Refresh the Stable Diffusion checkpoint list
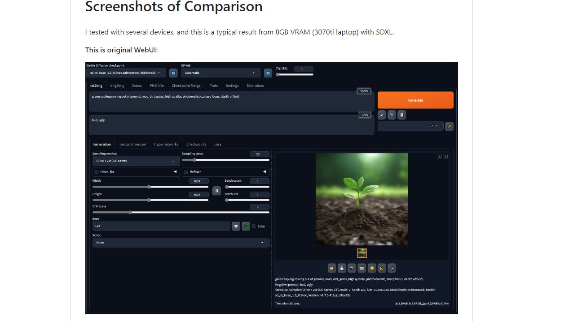Screen dimensions: 582x321 173,73
